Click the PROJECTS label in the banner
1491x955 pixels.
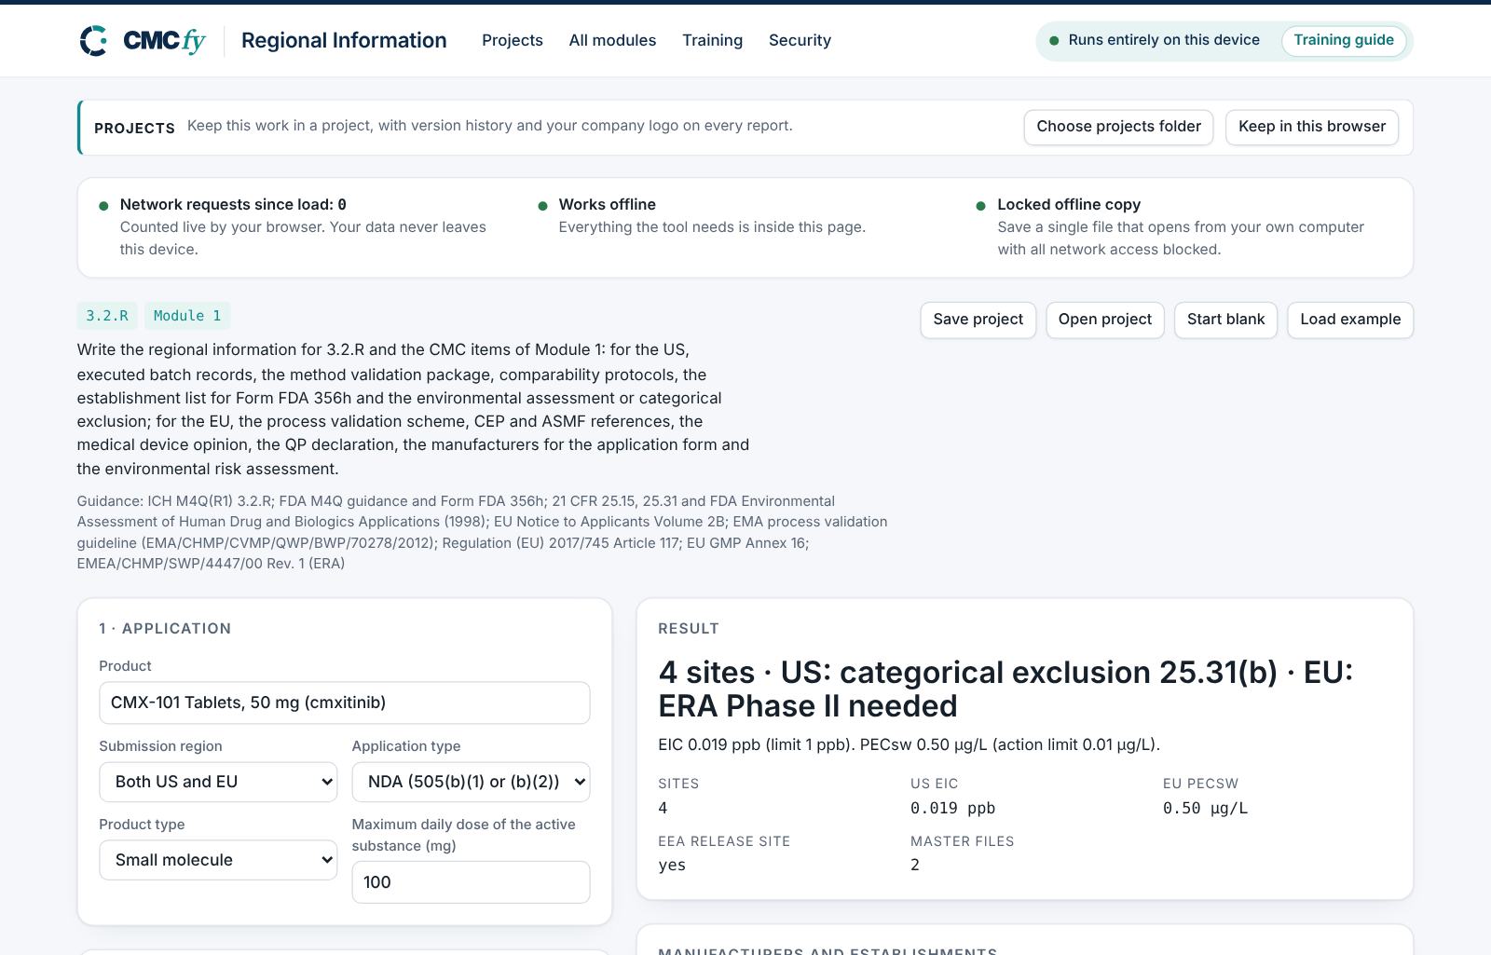click(x=134, y=128)
